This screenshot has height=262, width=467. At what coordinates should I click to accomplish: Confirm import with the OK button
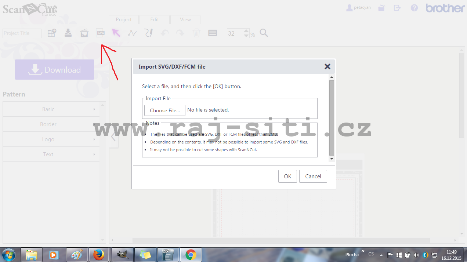coord(287,177)
